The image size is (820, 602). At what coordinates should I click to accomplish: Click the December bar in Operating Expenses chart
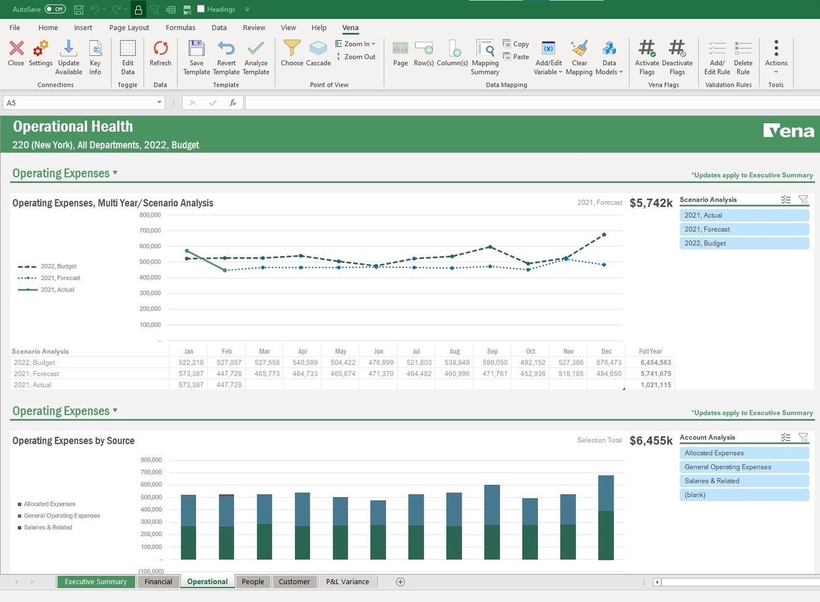[606, 517]
